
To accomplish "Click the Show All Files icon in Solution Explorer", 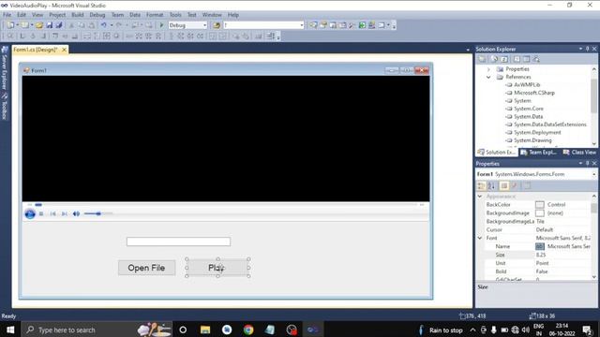I will coord(494,59).
